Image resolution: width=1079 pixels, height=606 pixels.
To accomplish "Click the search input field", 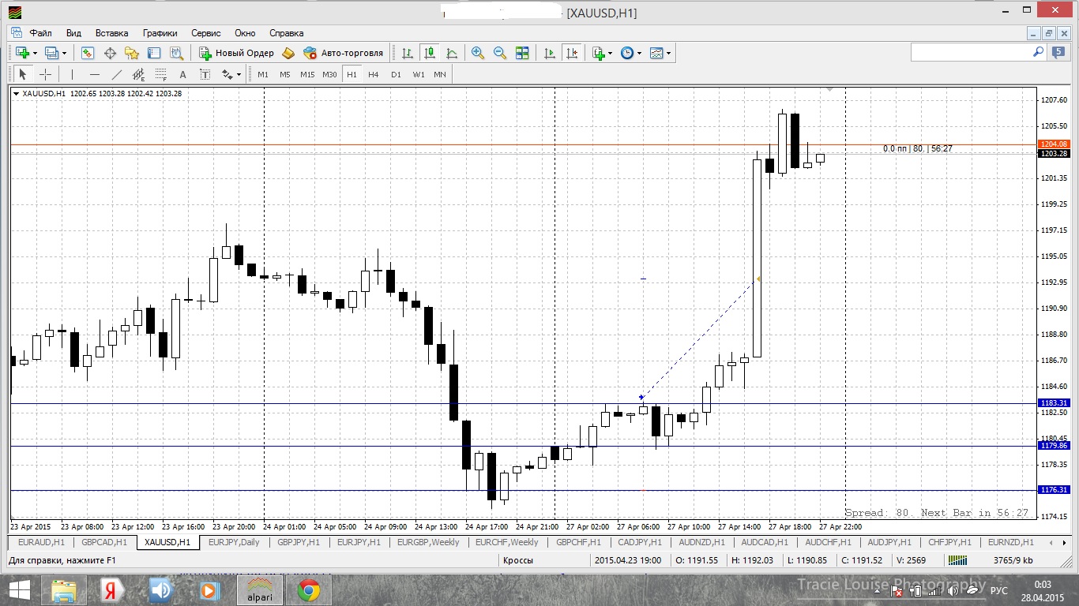I will [x=972, y=52].
